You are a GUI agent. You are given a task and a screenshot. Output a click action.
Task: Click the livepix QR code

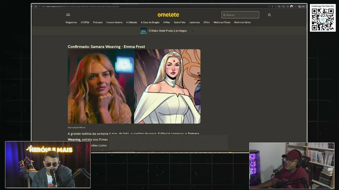[x=323, y=20]
